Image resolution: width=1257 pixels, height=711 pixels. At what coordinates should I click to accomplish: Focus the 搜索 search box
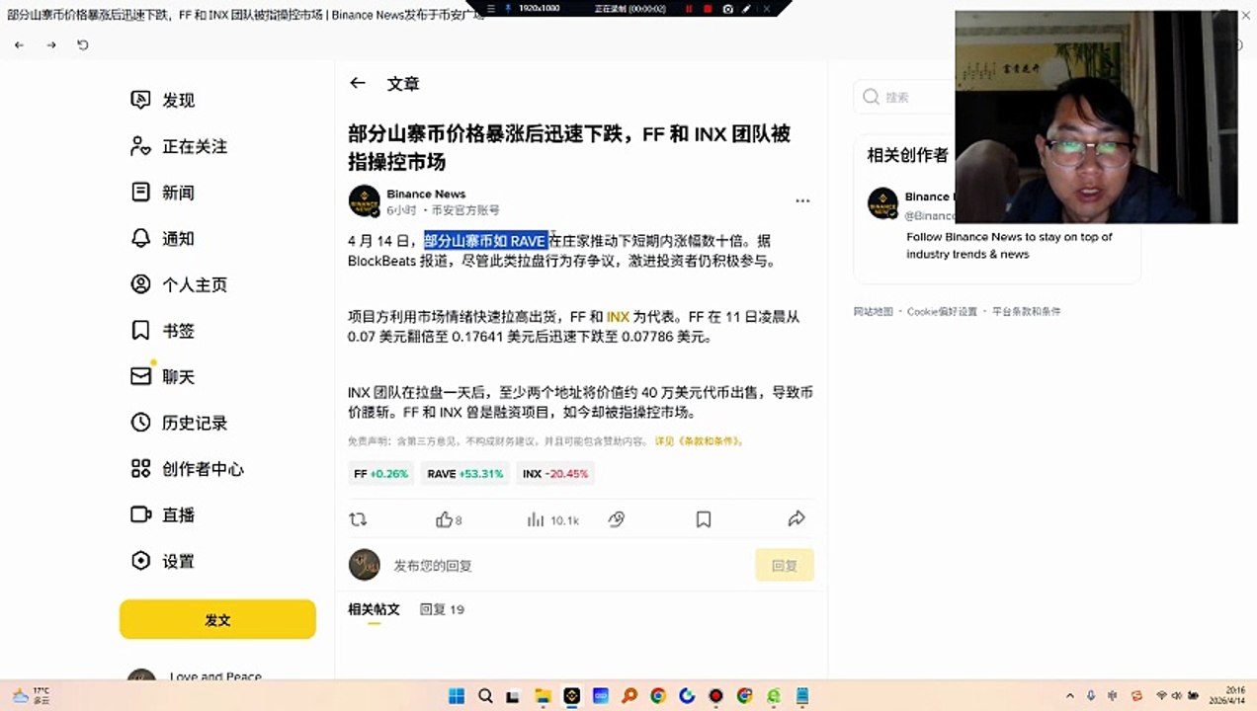tap(904, 97)
